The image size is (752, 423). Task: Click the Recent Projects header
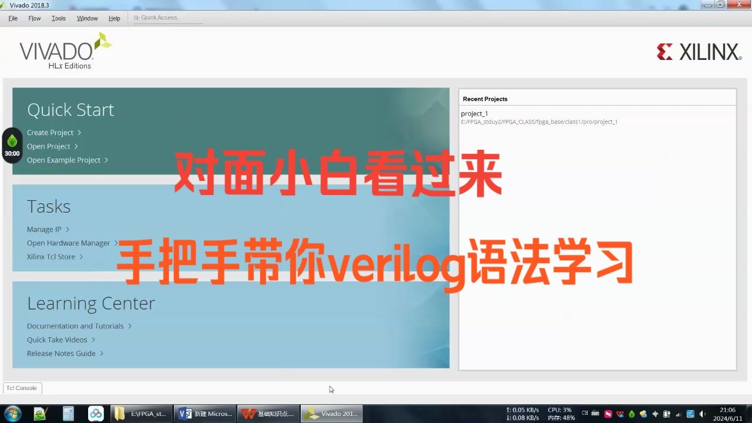[x=485, y=99]
